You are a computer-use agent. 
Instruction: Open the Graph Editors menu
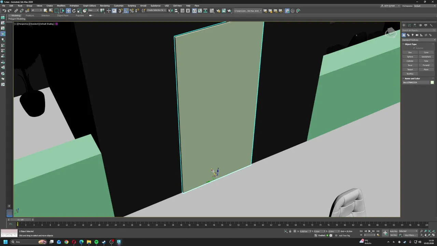[89, 6]
